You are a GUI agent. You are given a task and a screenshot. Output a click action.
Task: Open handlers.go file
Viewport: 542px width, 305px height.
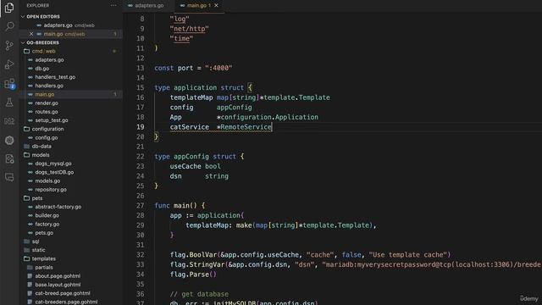pyautogui.click(x=49, y=86)
